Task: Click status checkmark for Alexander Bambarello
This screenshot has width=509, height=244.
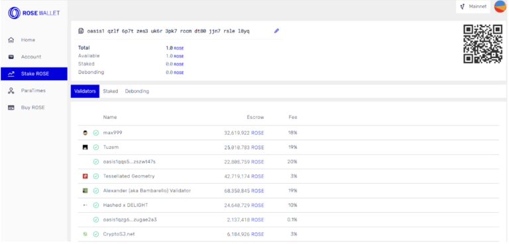Action: coord(95,191)
